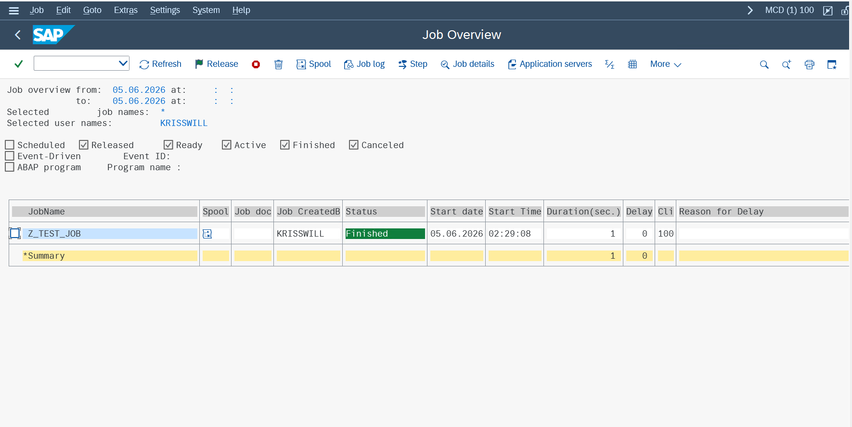Click the lock icon at top right
The width and height of the screenshot is (852, 427).
point(845,11)
